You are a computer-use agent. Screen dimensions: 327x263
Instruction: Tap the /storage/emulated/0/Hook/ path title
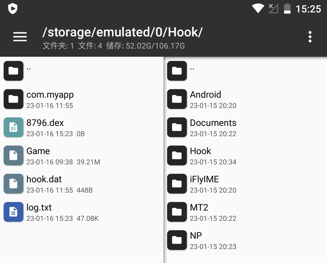pyautogui.click(x=122, y=32)
